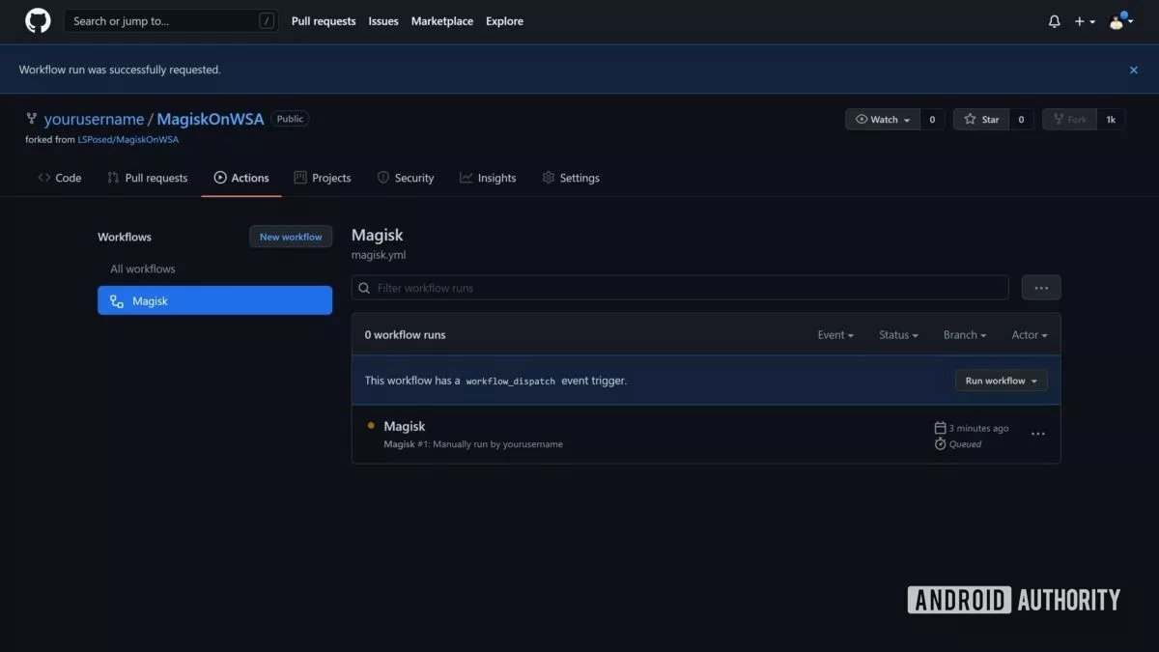
Task: Click the '3 minutes ago' timestamp
Action: pyautogui.click(x=978, y=428)
